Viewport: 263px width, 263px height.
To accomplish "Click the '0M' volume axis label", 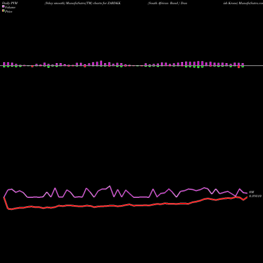I will click(251, 192).
